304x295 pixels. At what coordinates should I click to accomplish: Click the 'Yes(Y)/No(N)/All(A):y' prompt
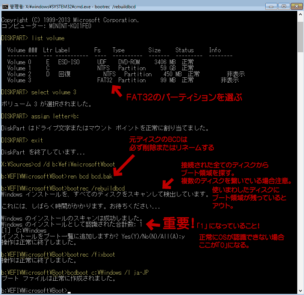[153, 236]
